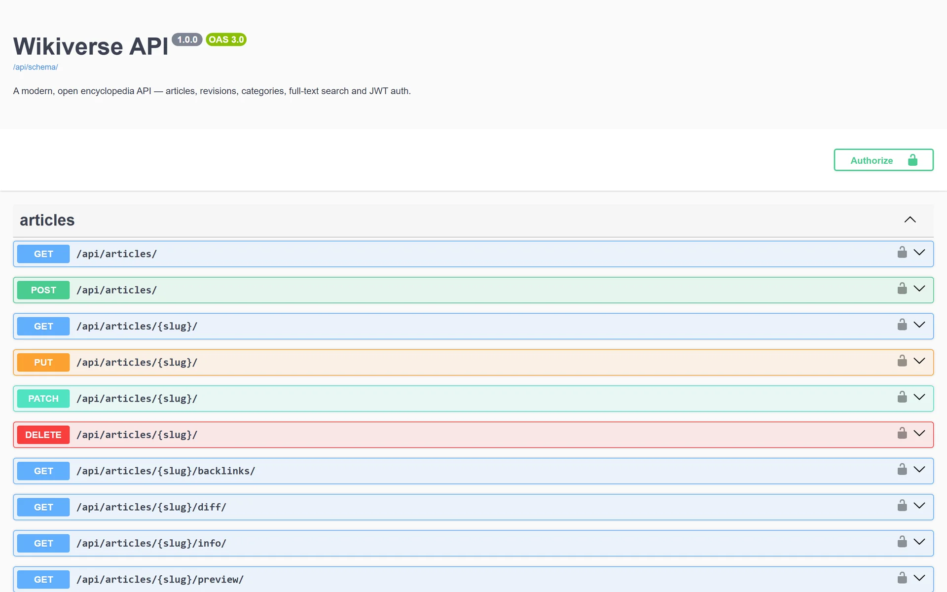Click the DELETE method badge

pos(43,435)
